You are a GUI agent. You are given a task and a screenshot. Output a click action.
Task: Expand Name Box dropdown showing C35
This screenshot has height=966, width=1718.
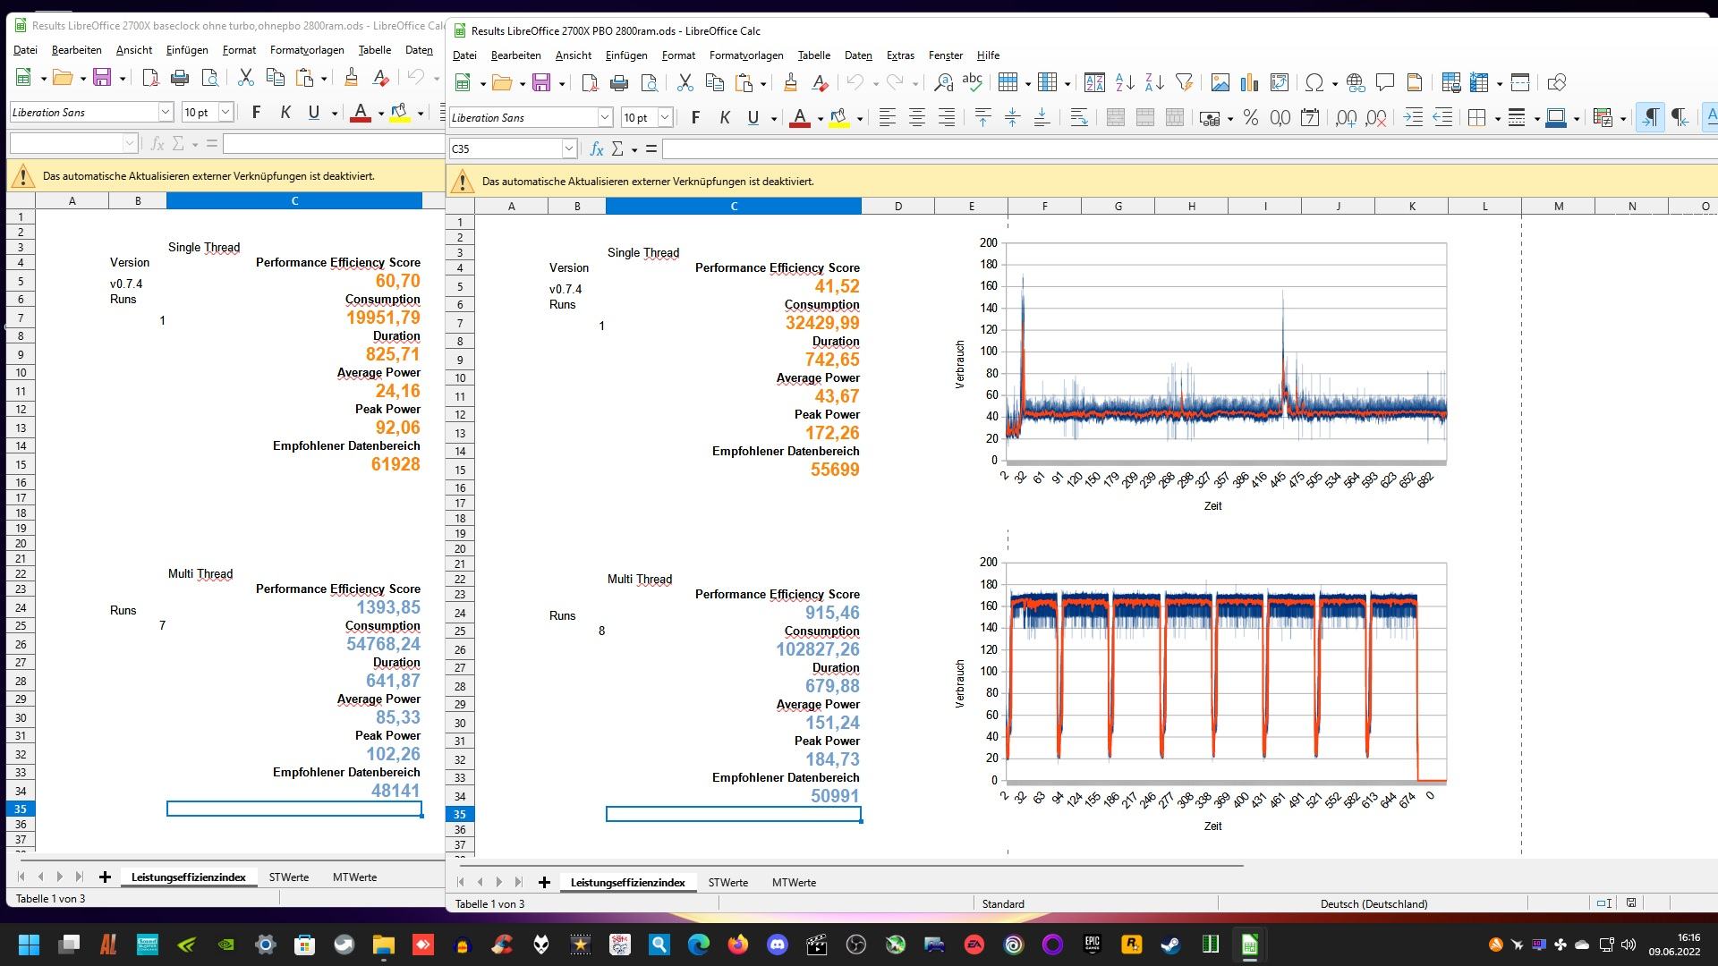pyautogui.click(x=568, y=149)
